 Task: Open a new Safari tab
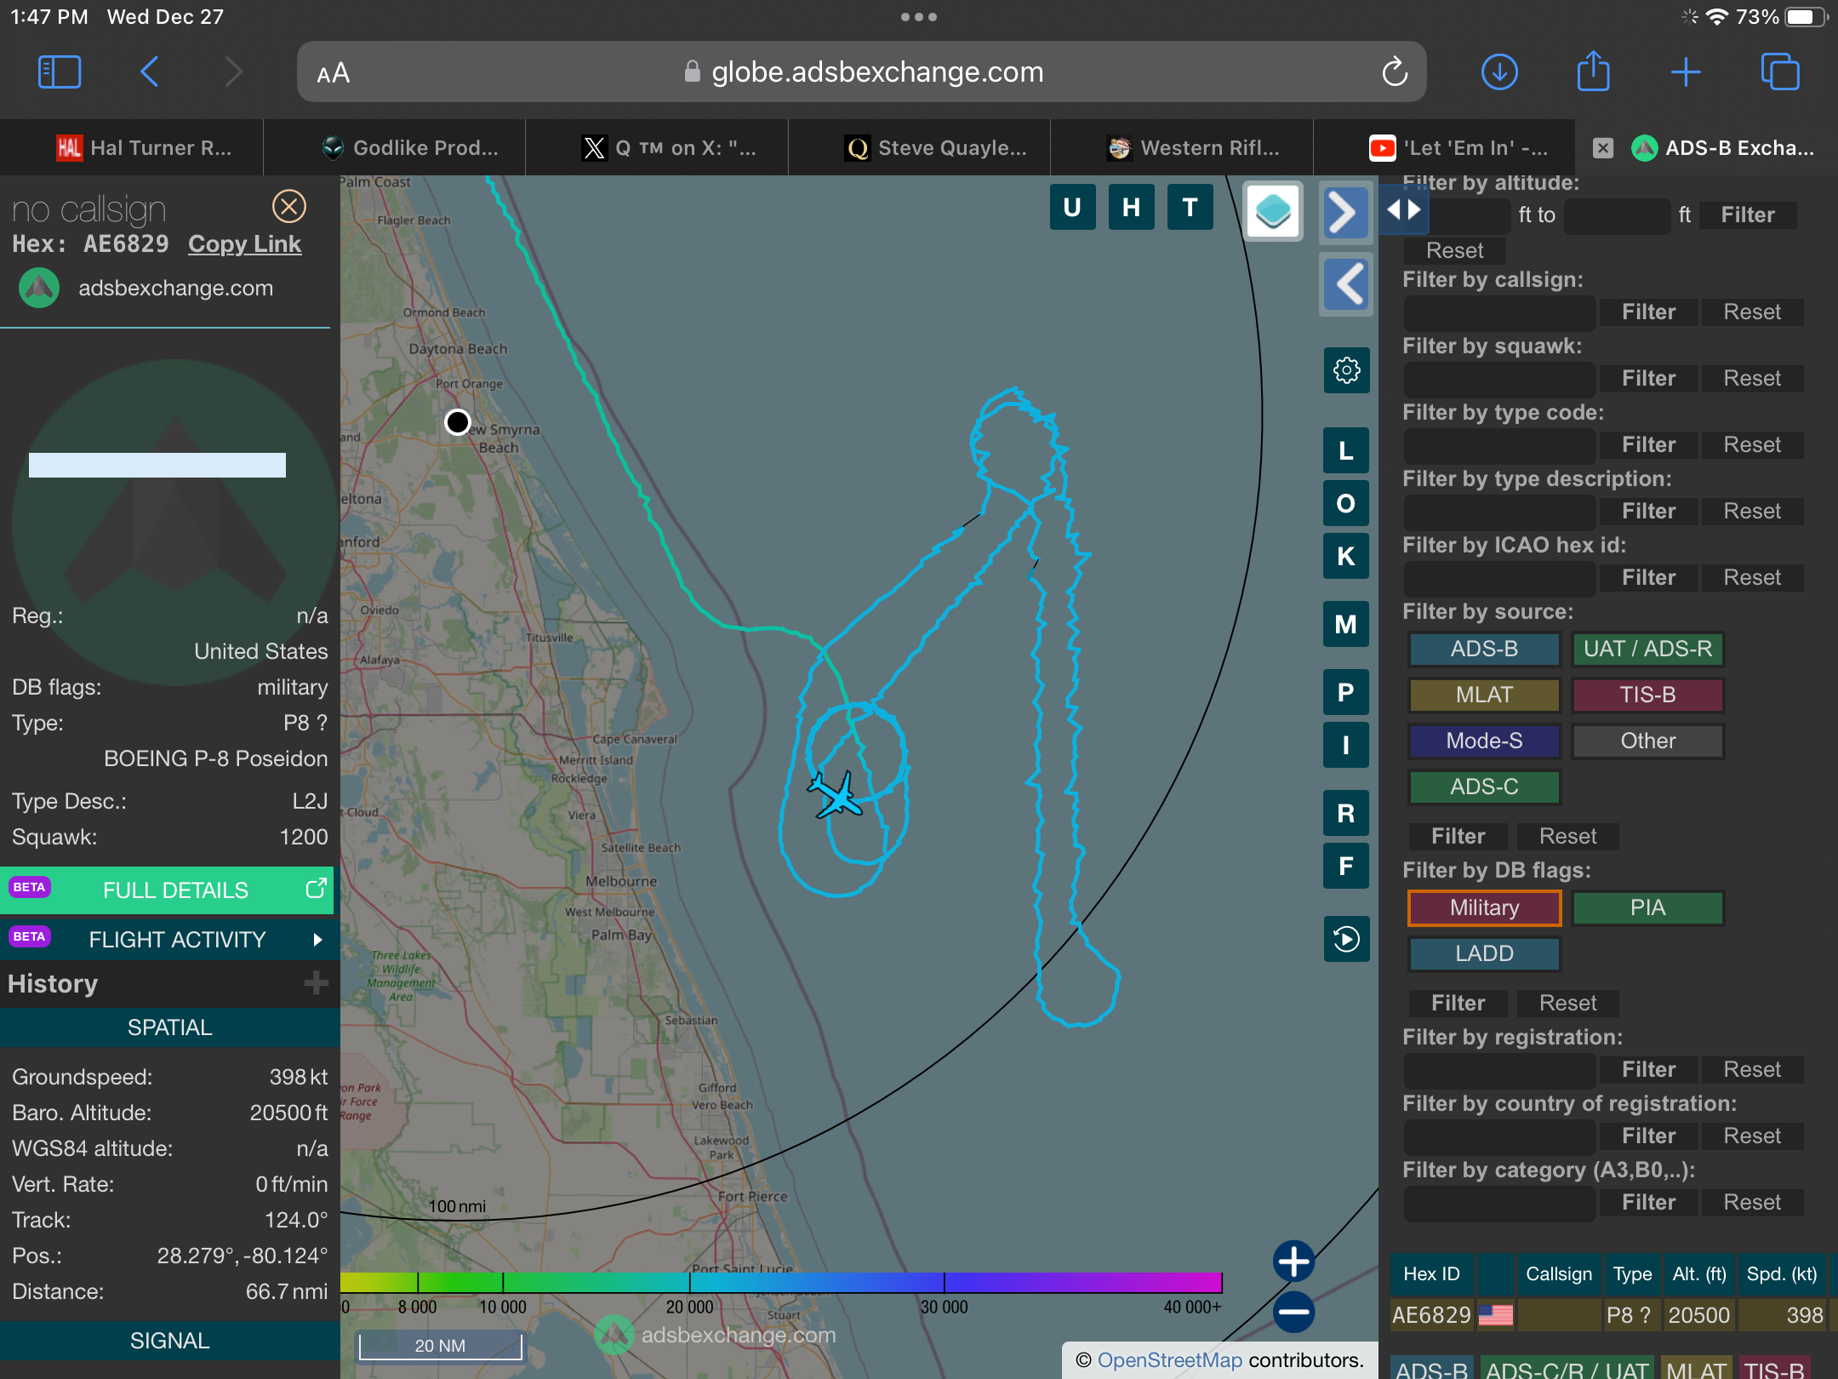click(1686, 72)
